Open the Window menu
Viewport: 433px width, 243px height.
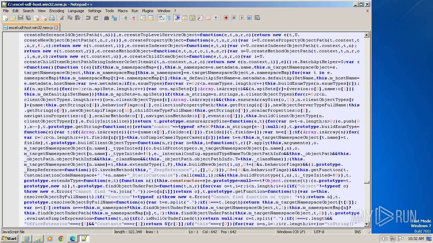(164, 11)
